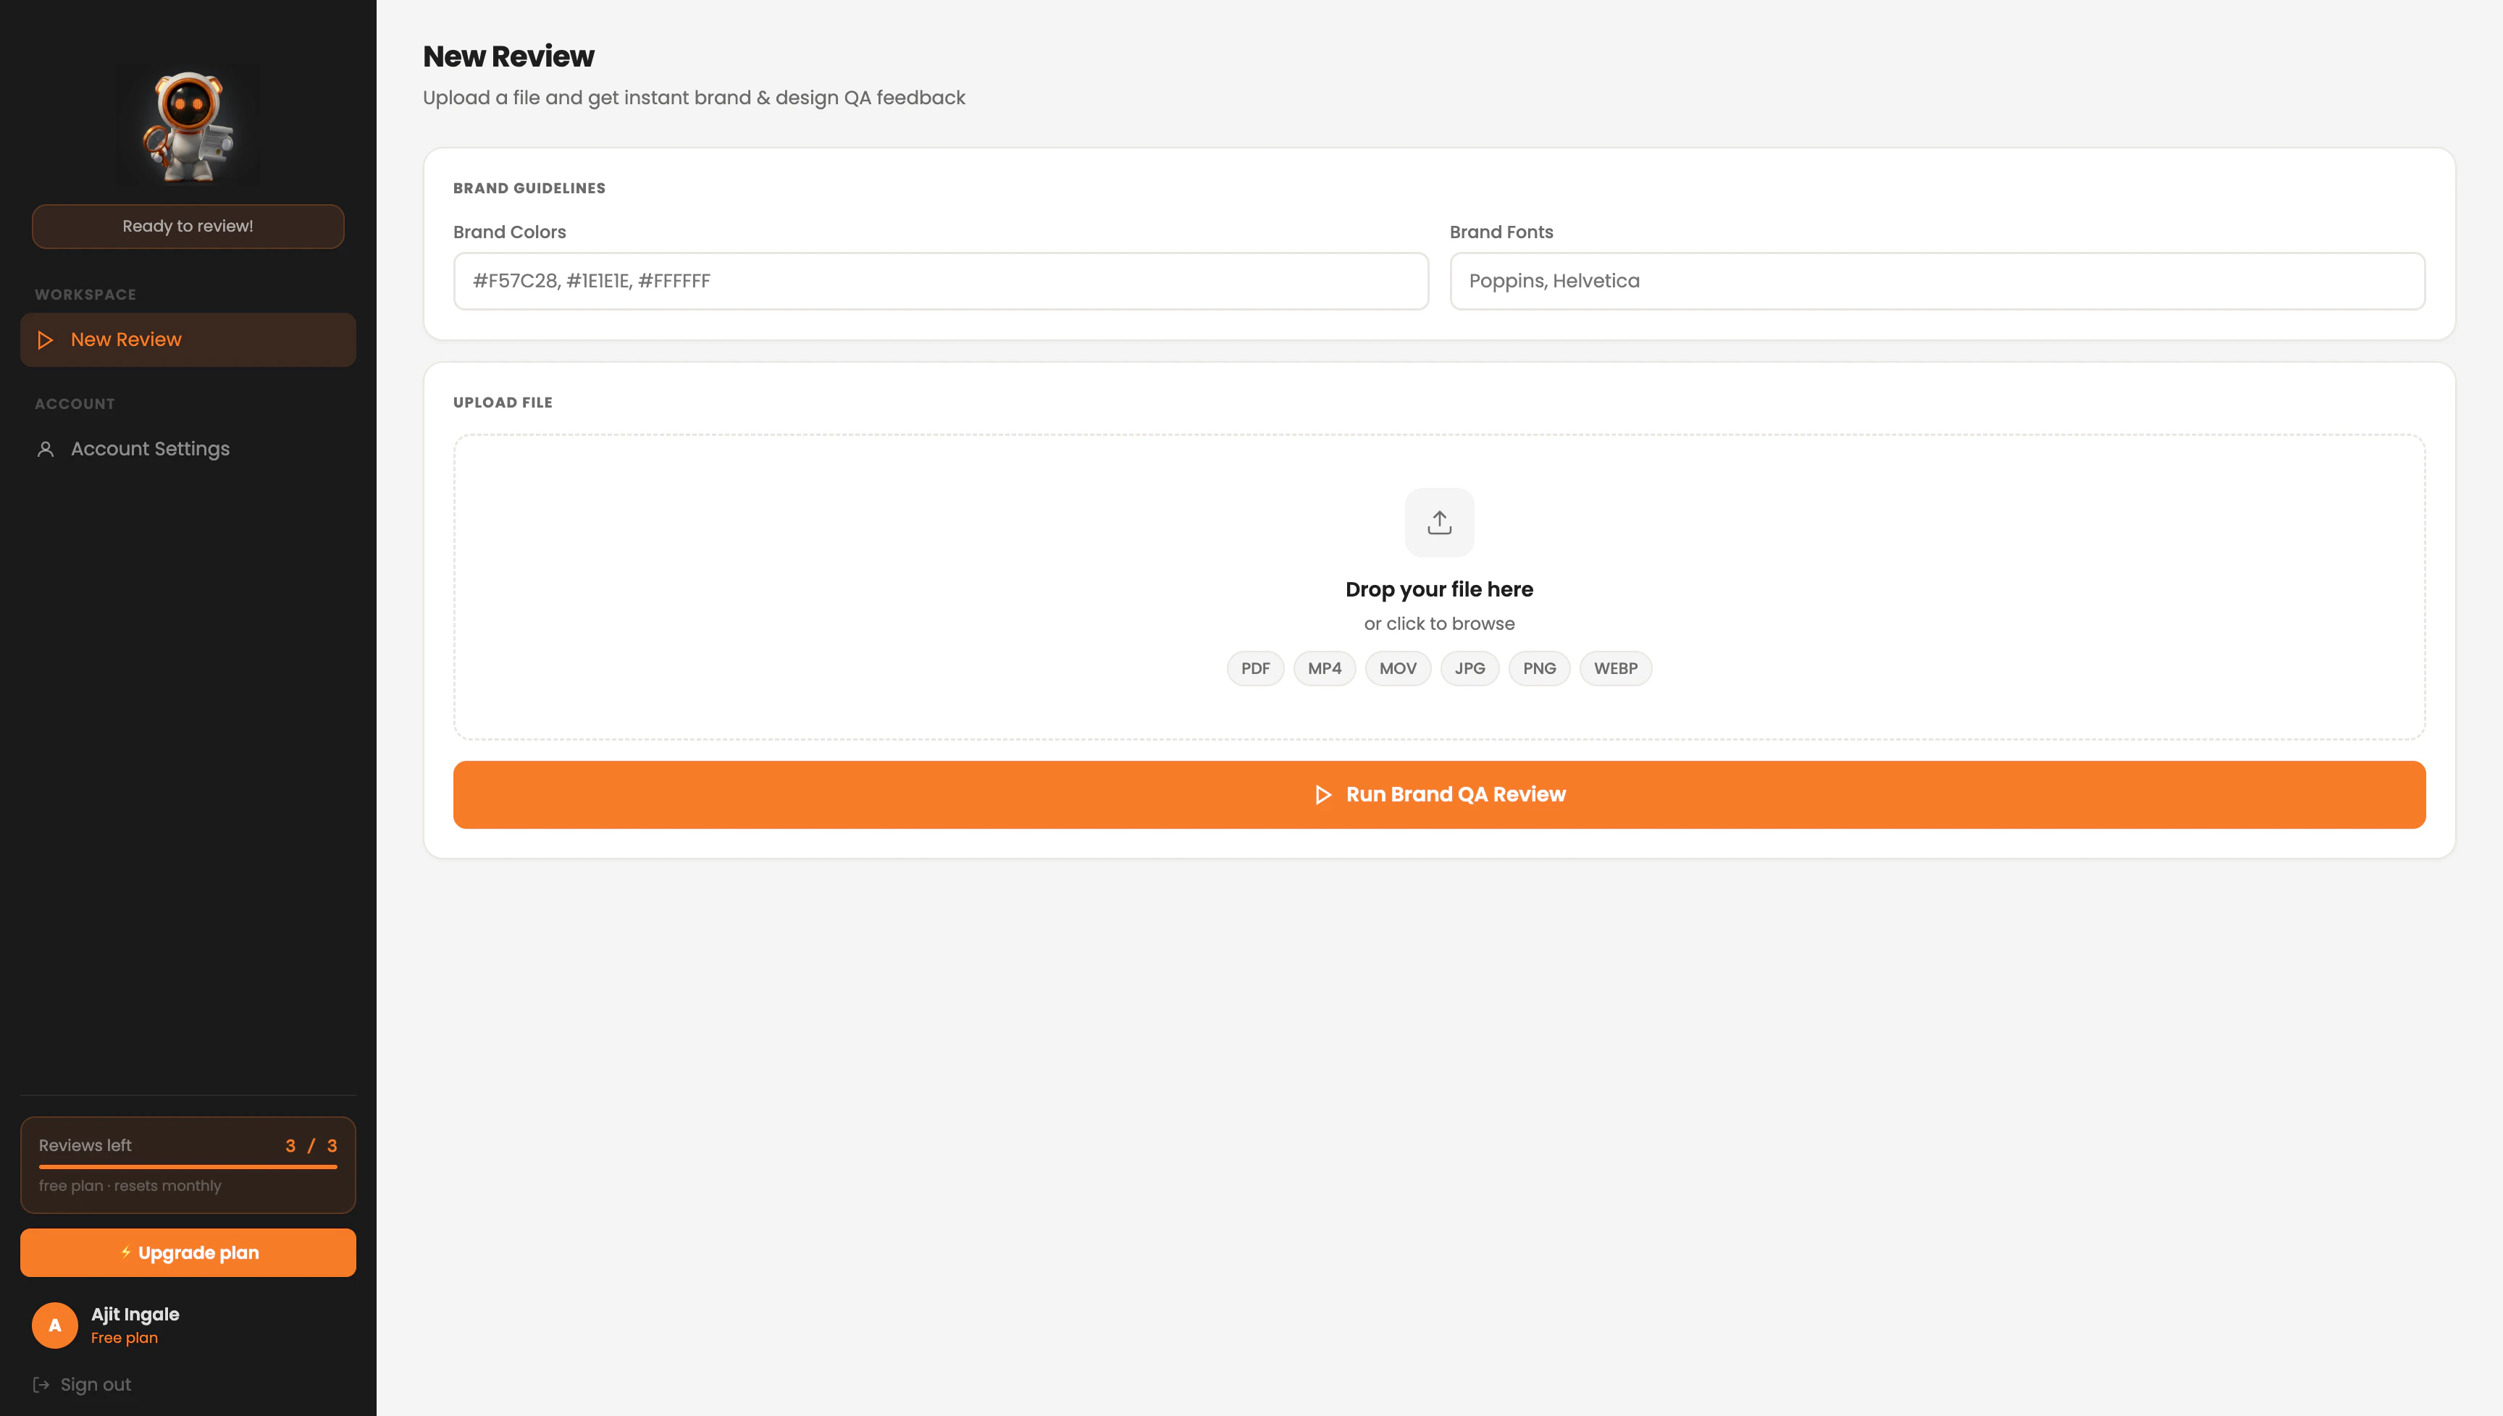The height and width of the screenshot is (1416, 2503).
Task: Click the sign-out arrow icon
Action: point(43,1383)
